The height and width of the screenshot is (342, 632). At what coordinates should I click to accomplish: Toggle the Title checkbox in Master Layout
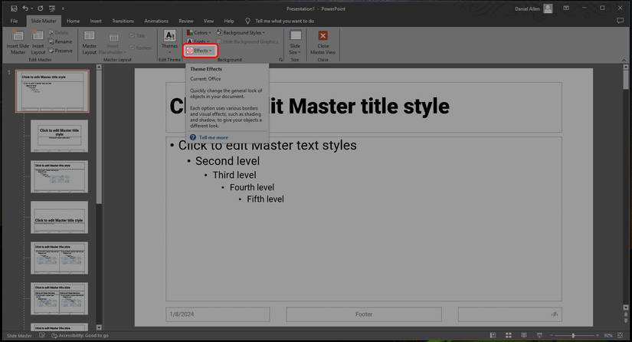[x=132, y=35]
